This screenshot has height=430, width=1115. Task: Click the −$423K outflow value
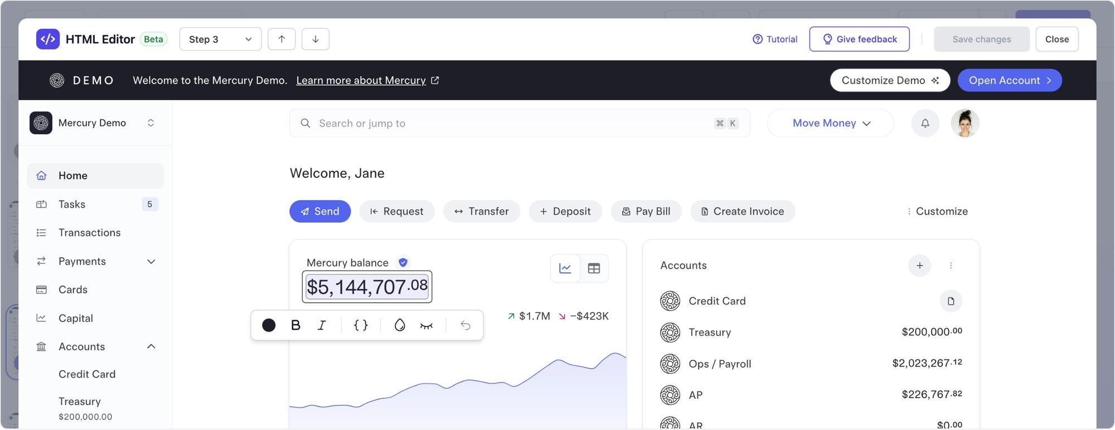[x=589, y=316]
